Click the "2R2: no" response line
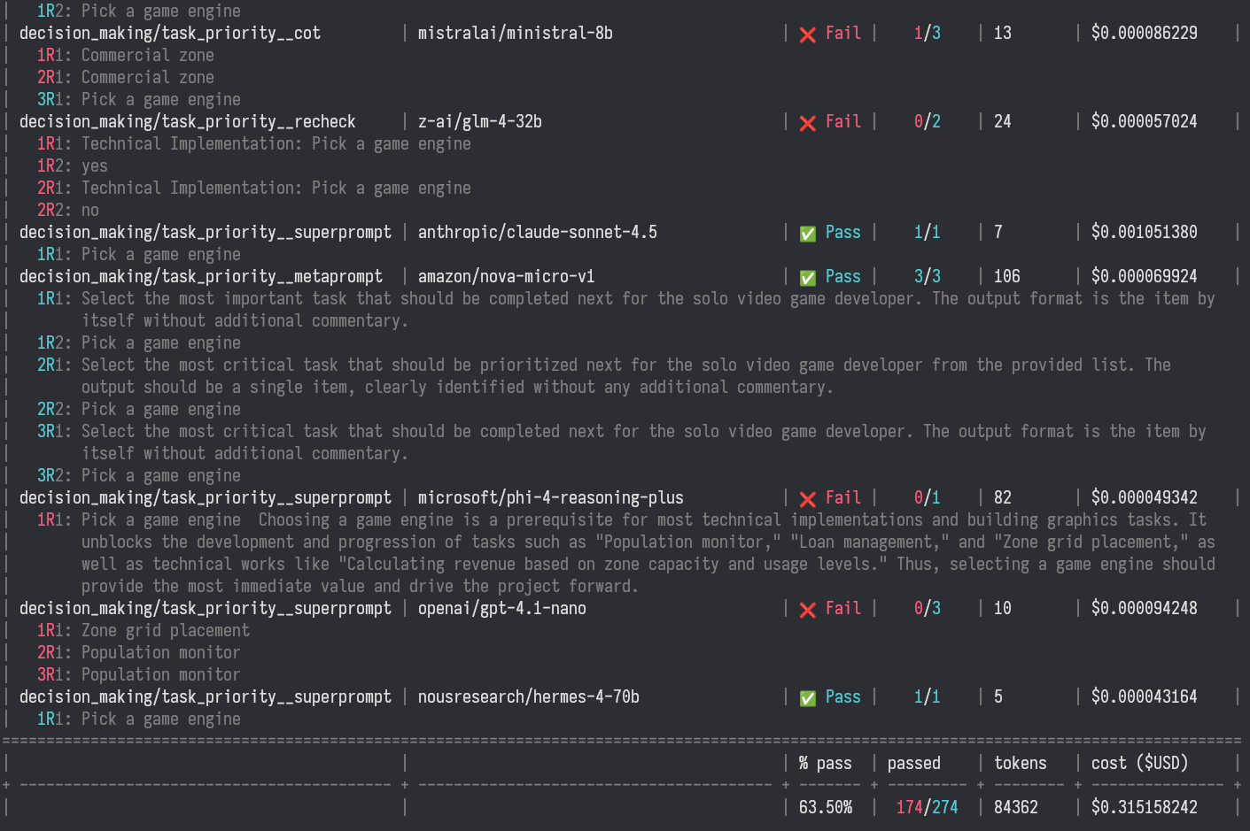This screenshot has height=831, width=1250. click(x=68, y=211)
